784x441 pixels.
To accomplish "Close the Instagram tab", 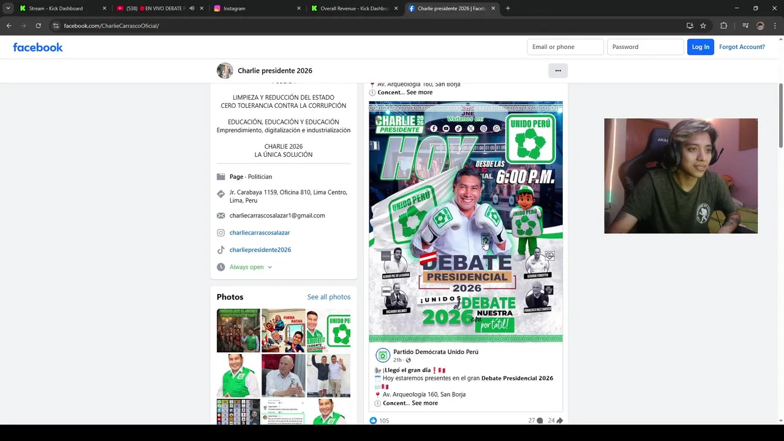I will (299, 9).
